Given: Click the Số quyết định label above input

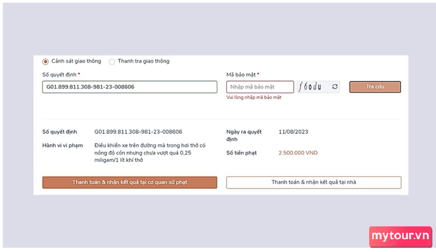Looking at the screenshot, I should tap(59, 75).
